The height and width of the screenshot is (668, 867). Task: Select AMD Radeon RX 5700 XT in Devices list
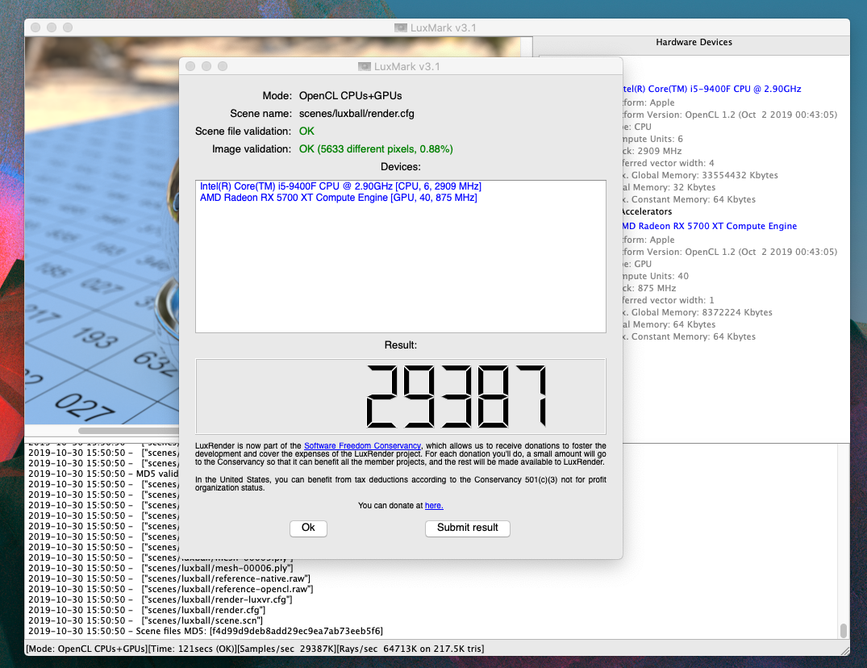338,198
